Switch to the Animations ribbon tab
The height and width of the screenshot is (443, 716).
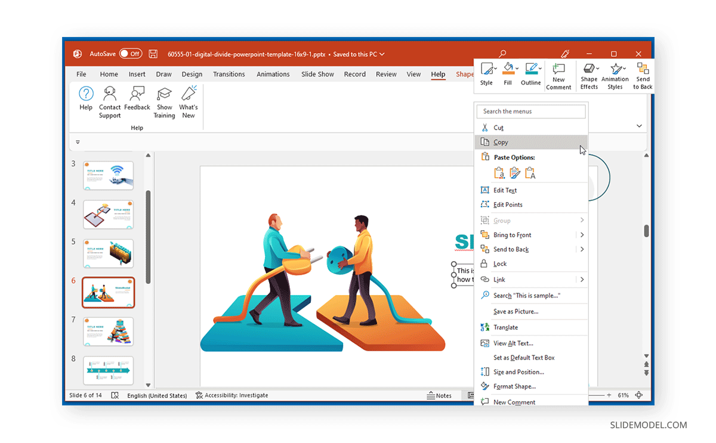tap(273, 74)
